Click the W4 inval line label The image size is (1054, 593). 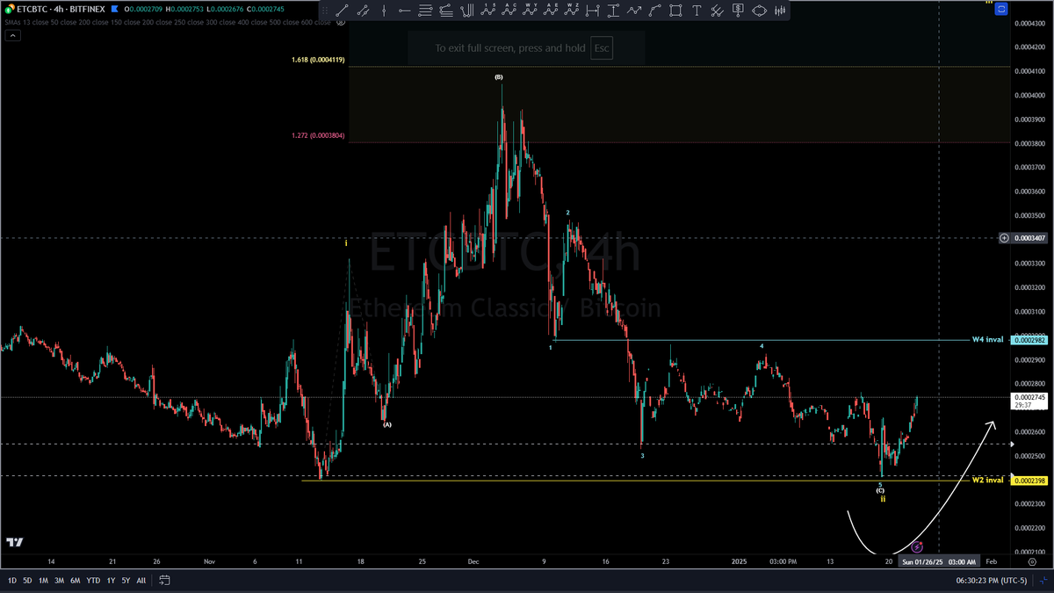click(x=987, y=339)
